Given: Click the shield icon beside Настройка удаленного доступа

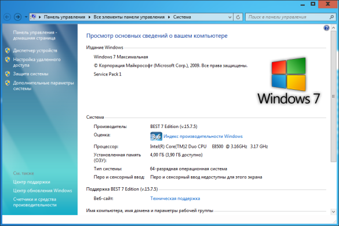Looking at the screenshot, I should point(8,60).
